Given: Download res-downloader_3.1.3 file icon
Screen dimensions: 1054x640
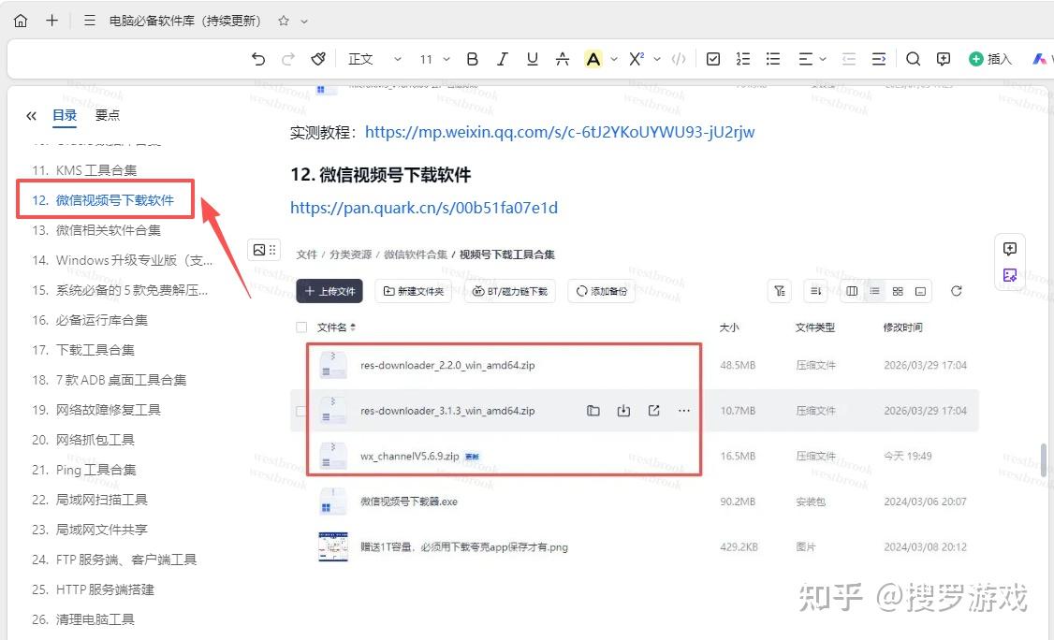Looking at the screenshot, I should click(623, 411).
